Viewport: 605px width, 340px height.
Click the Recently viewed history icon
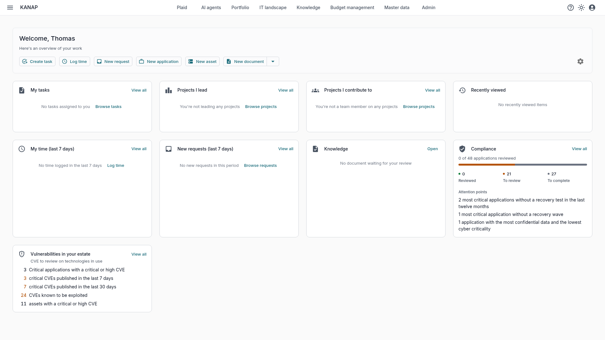coord(462,90)
